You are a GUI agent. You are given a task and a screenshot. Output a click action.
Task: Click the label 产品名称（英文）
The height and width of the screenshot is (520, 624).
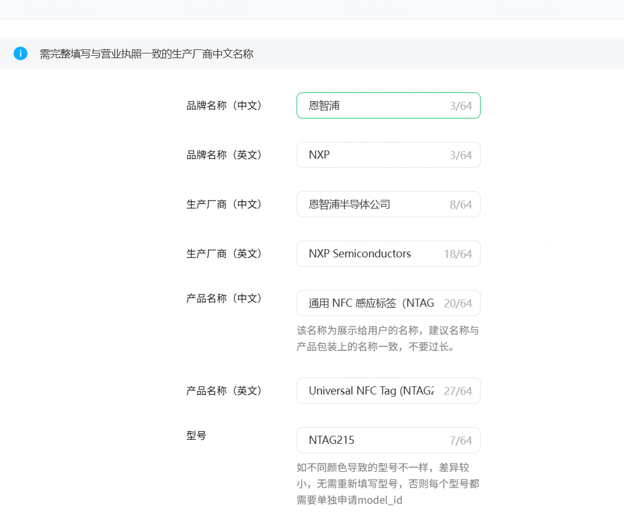point(224,391)
